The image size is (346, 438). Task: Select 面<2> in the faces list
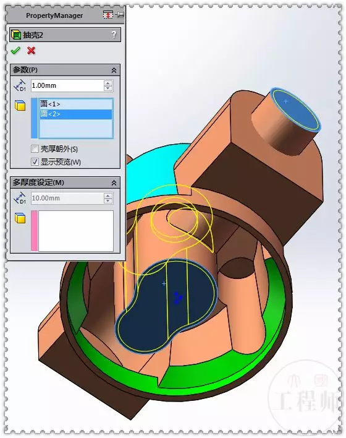click(x=75, y=114)
